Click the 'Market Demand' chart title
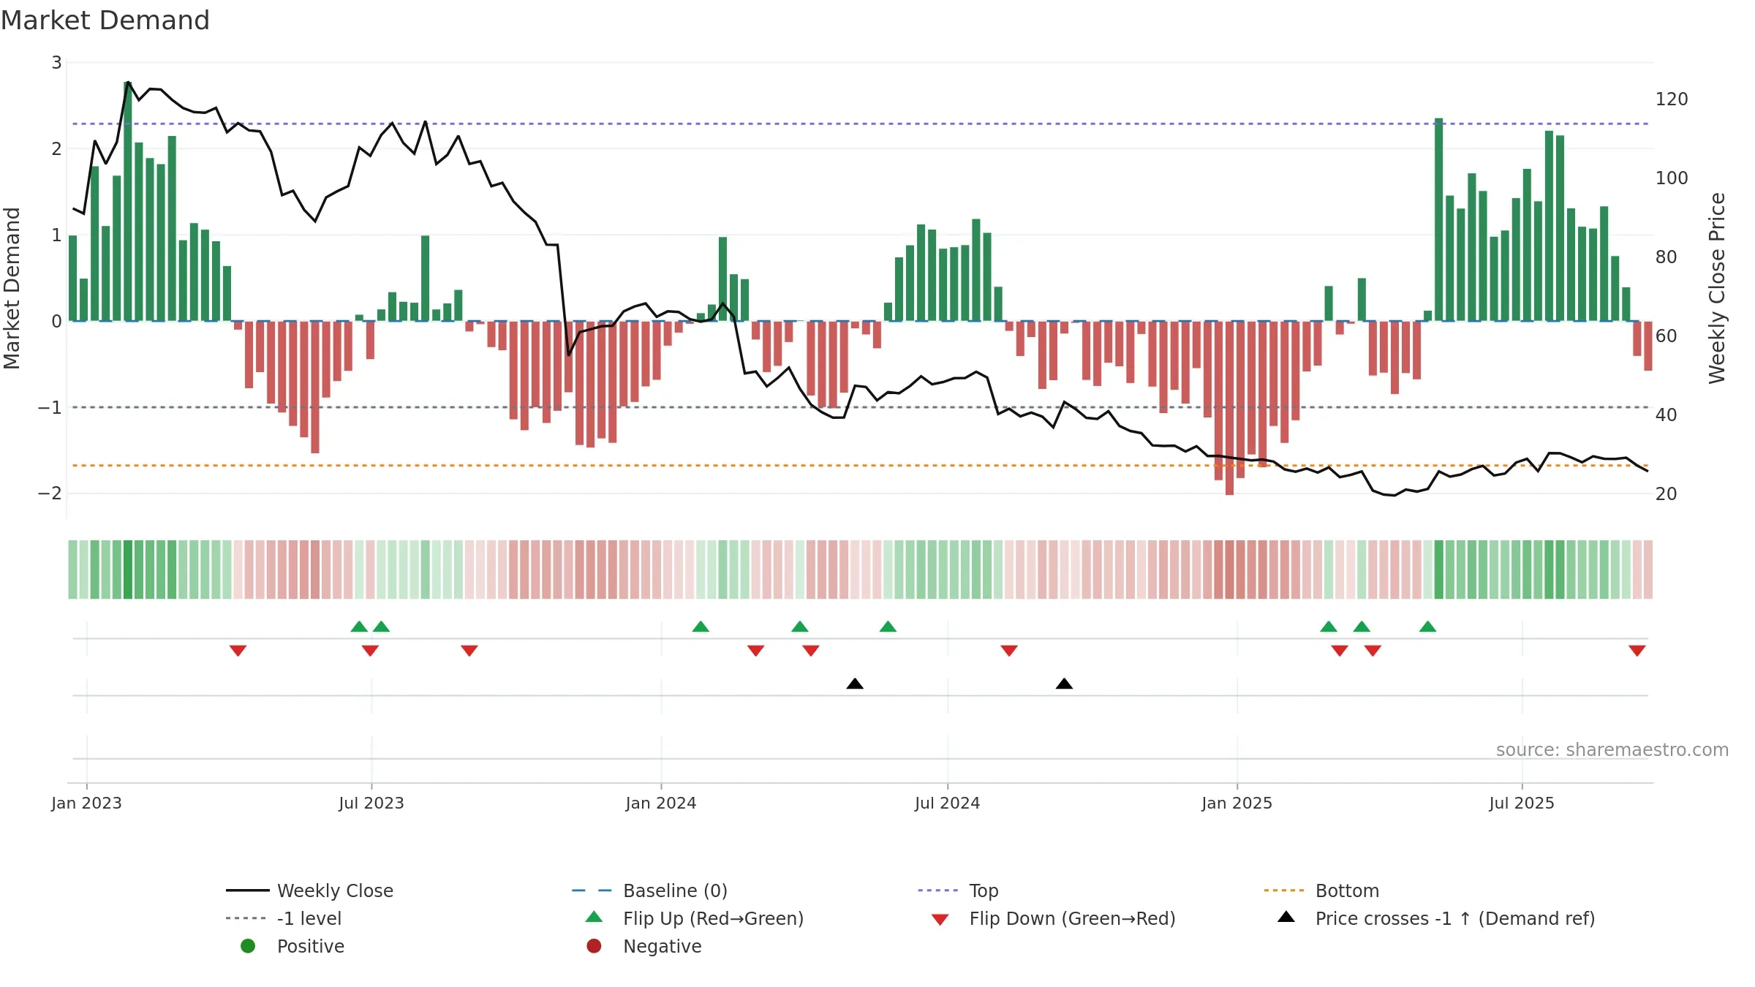Screen dimensions: 1755x987 pos(105,20)
